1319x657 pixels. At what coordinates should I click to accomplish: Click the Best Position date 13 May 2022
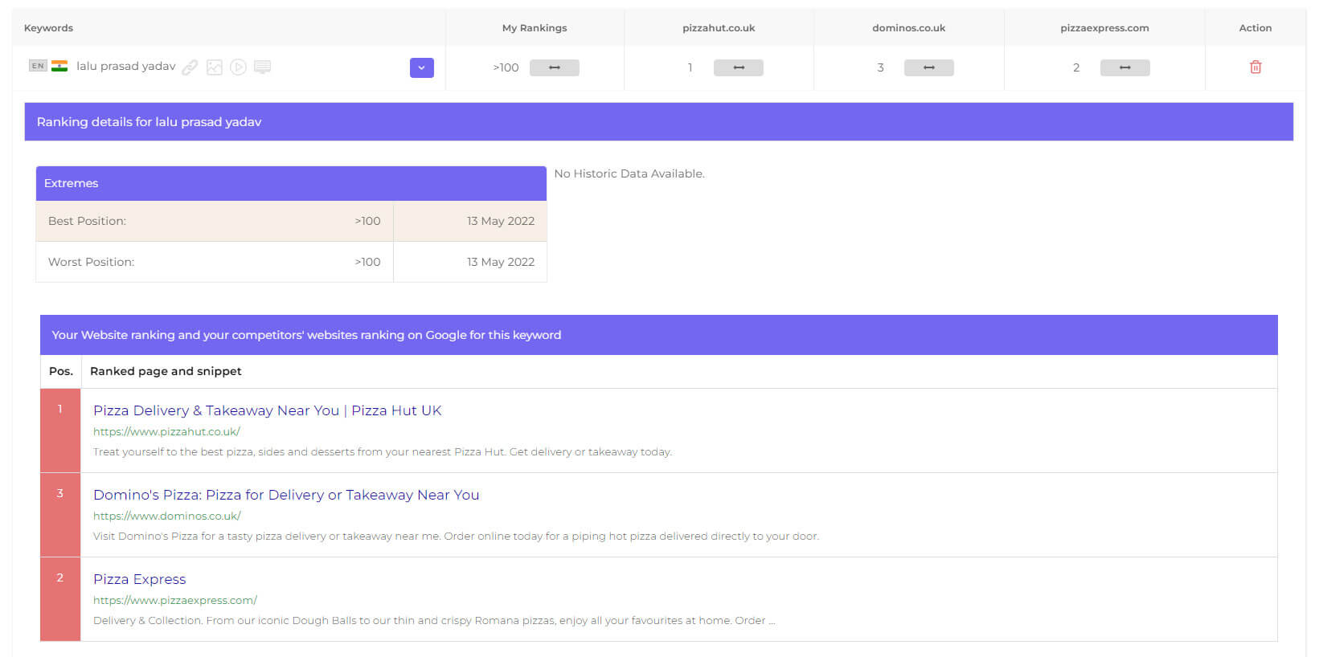click(501, 221)
